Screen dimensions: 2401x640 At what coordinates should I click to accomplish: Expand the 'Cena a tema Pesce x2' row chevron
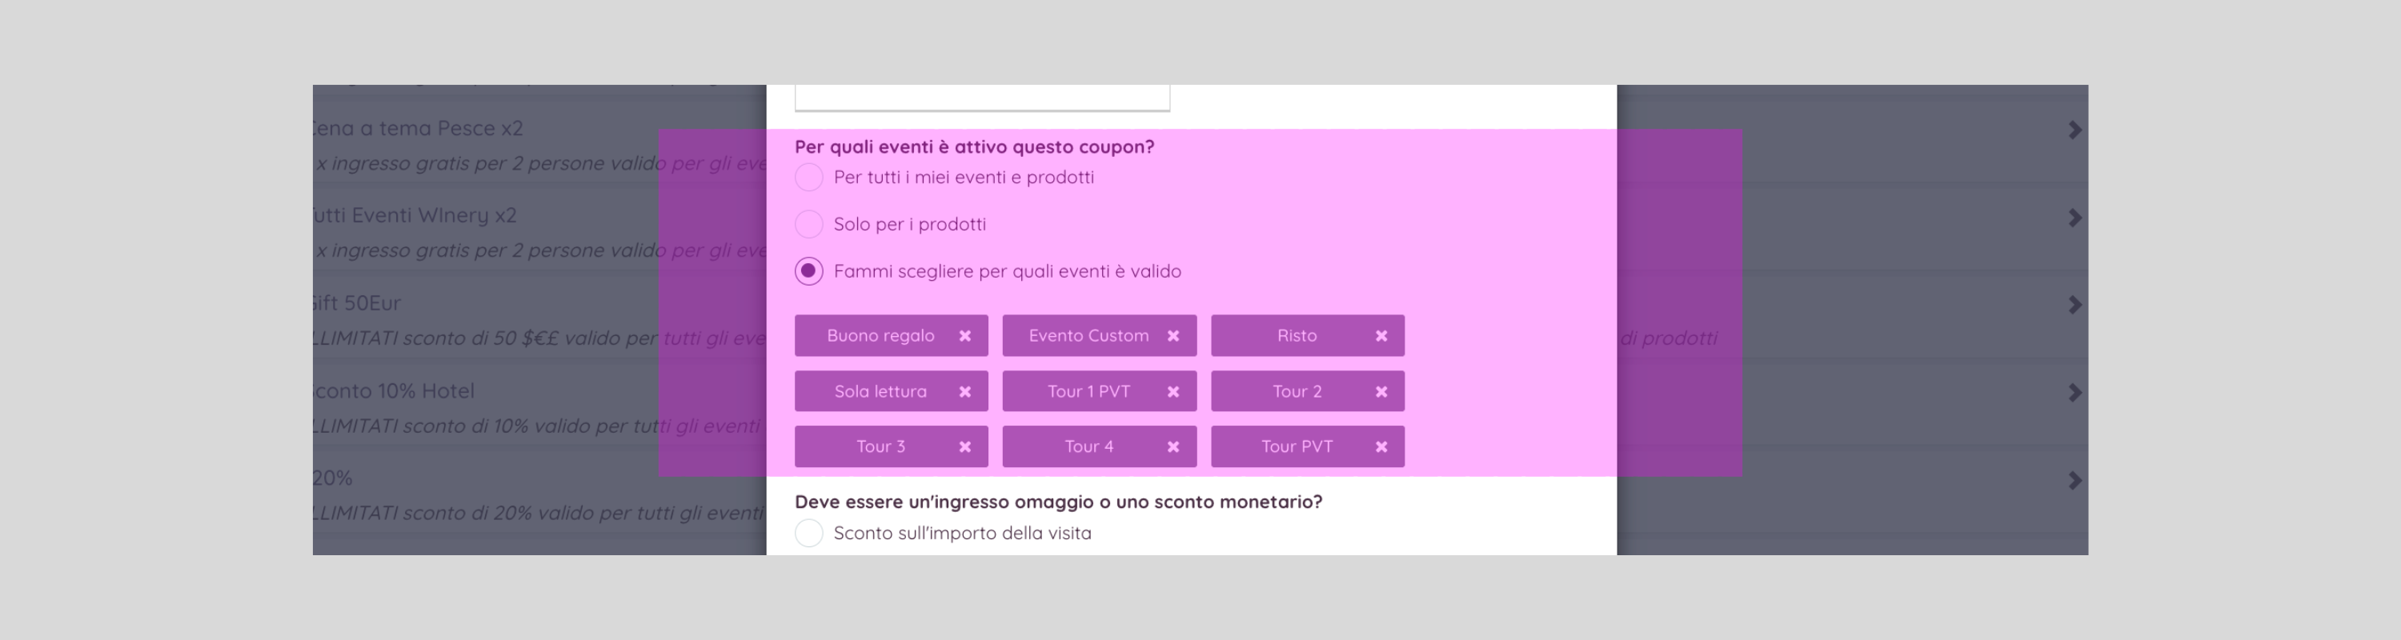pos(2074,130)
